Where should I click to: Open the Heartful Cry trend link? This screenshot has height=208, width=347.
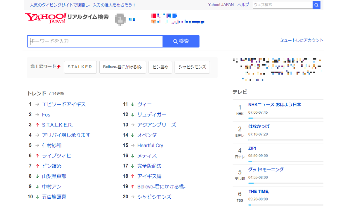pos(150,146)
